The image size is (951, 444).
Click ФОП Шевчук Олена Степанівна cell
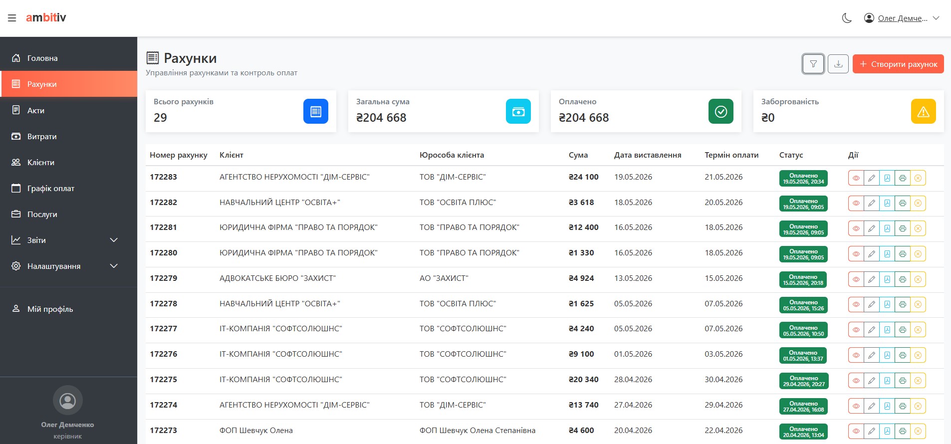coord(477,431)
